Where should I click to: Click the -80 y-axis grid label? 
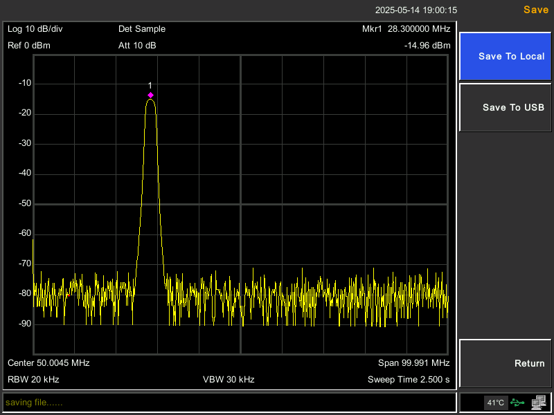pyautogui.click(x=25, y=293)
